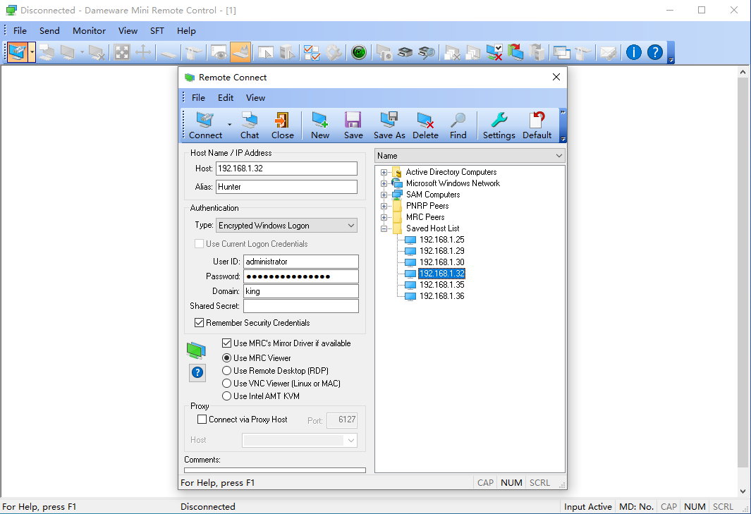
Task: Enable Connect via Proxy Host checkbox
Action: click(x=202, y=419)
